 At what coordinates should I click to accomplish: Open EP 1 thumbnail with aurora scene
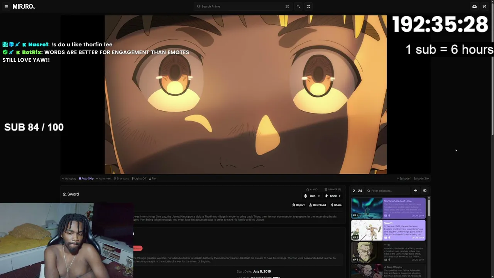367,208
